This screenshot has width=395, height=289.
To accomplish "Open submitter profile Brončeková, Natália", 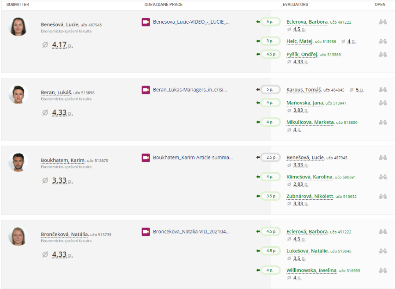I will 64,234.
